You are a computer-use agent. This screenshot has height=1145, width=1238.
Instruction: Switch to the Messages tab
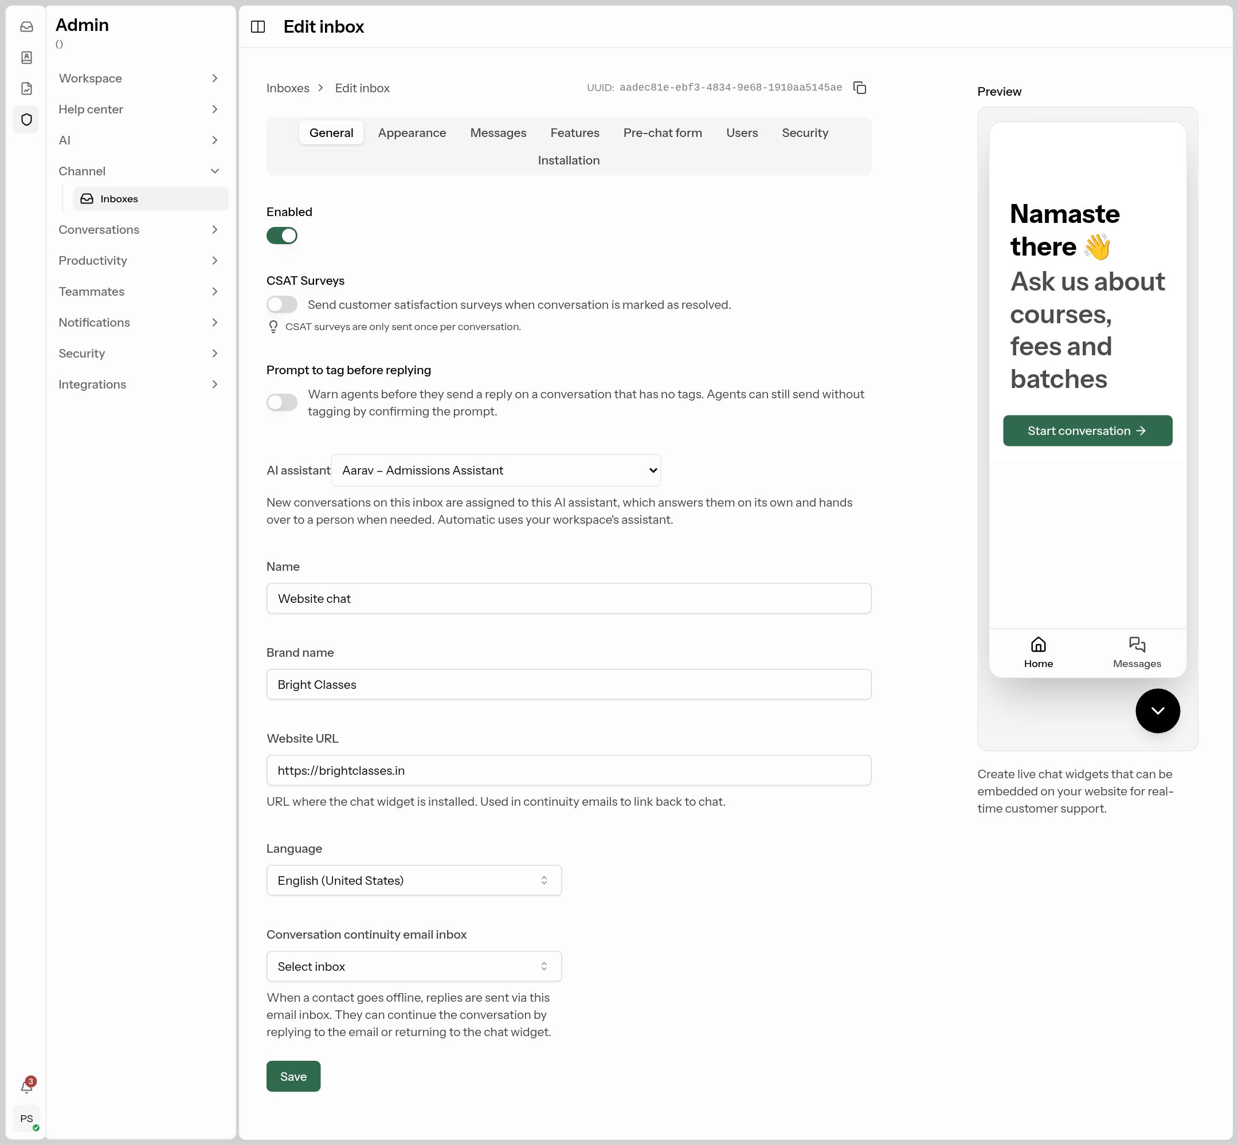497,132
